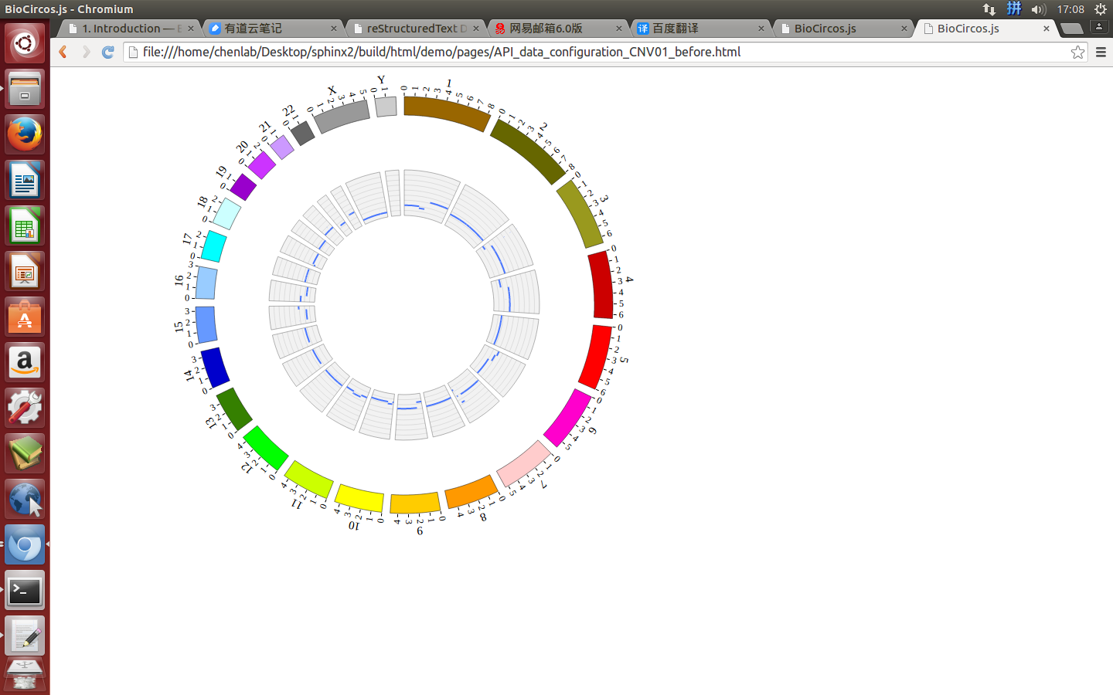Click the dark gray chromosome 22 arc
This screenshot has width=1113, height=695.
coord(302,133)
